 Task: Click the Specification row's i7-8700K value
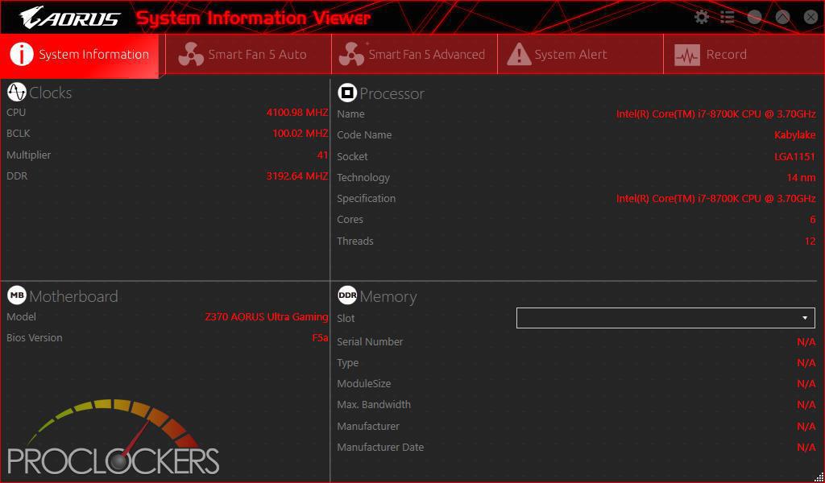point(716,199)
